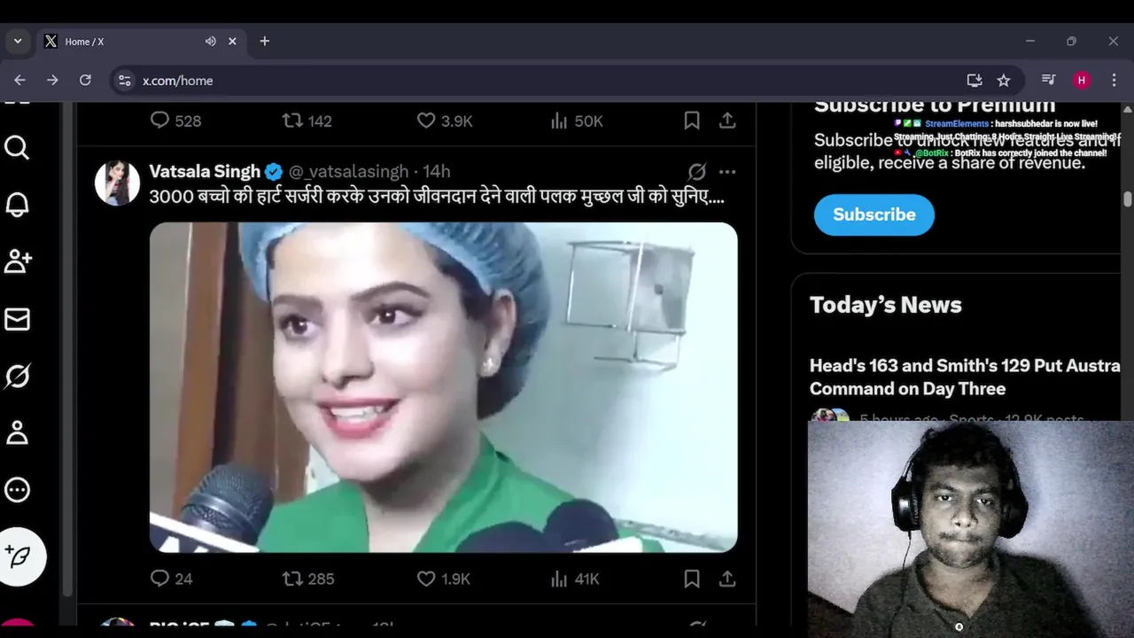Click install app icon in address bar
Image resolution: width=1134 pixels, height=638 pixels.
pos(975,80)
